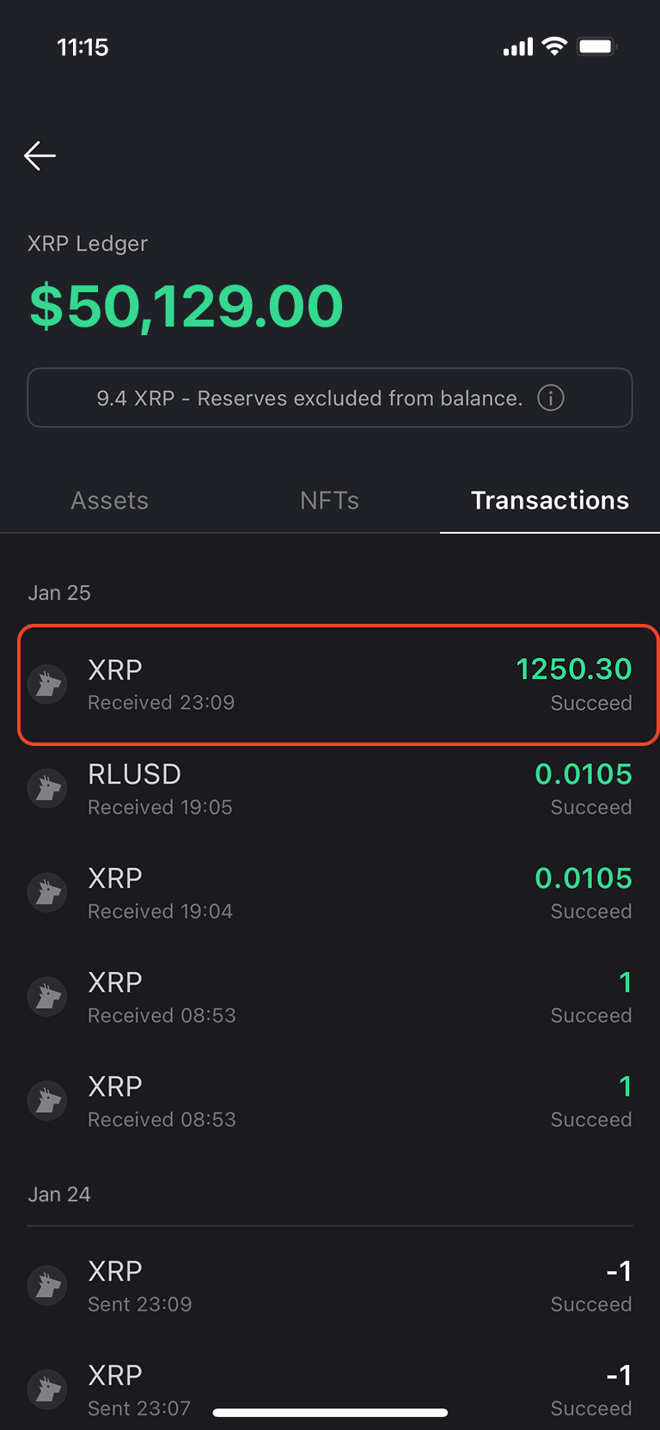This screenshot has width=660, height=1430.
Task: Tap icon beside XRP Sent 23:07 transaction
Action: (48, 1390)
